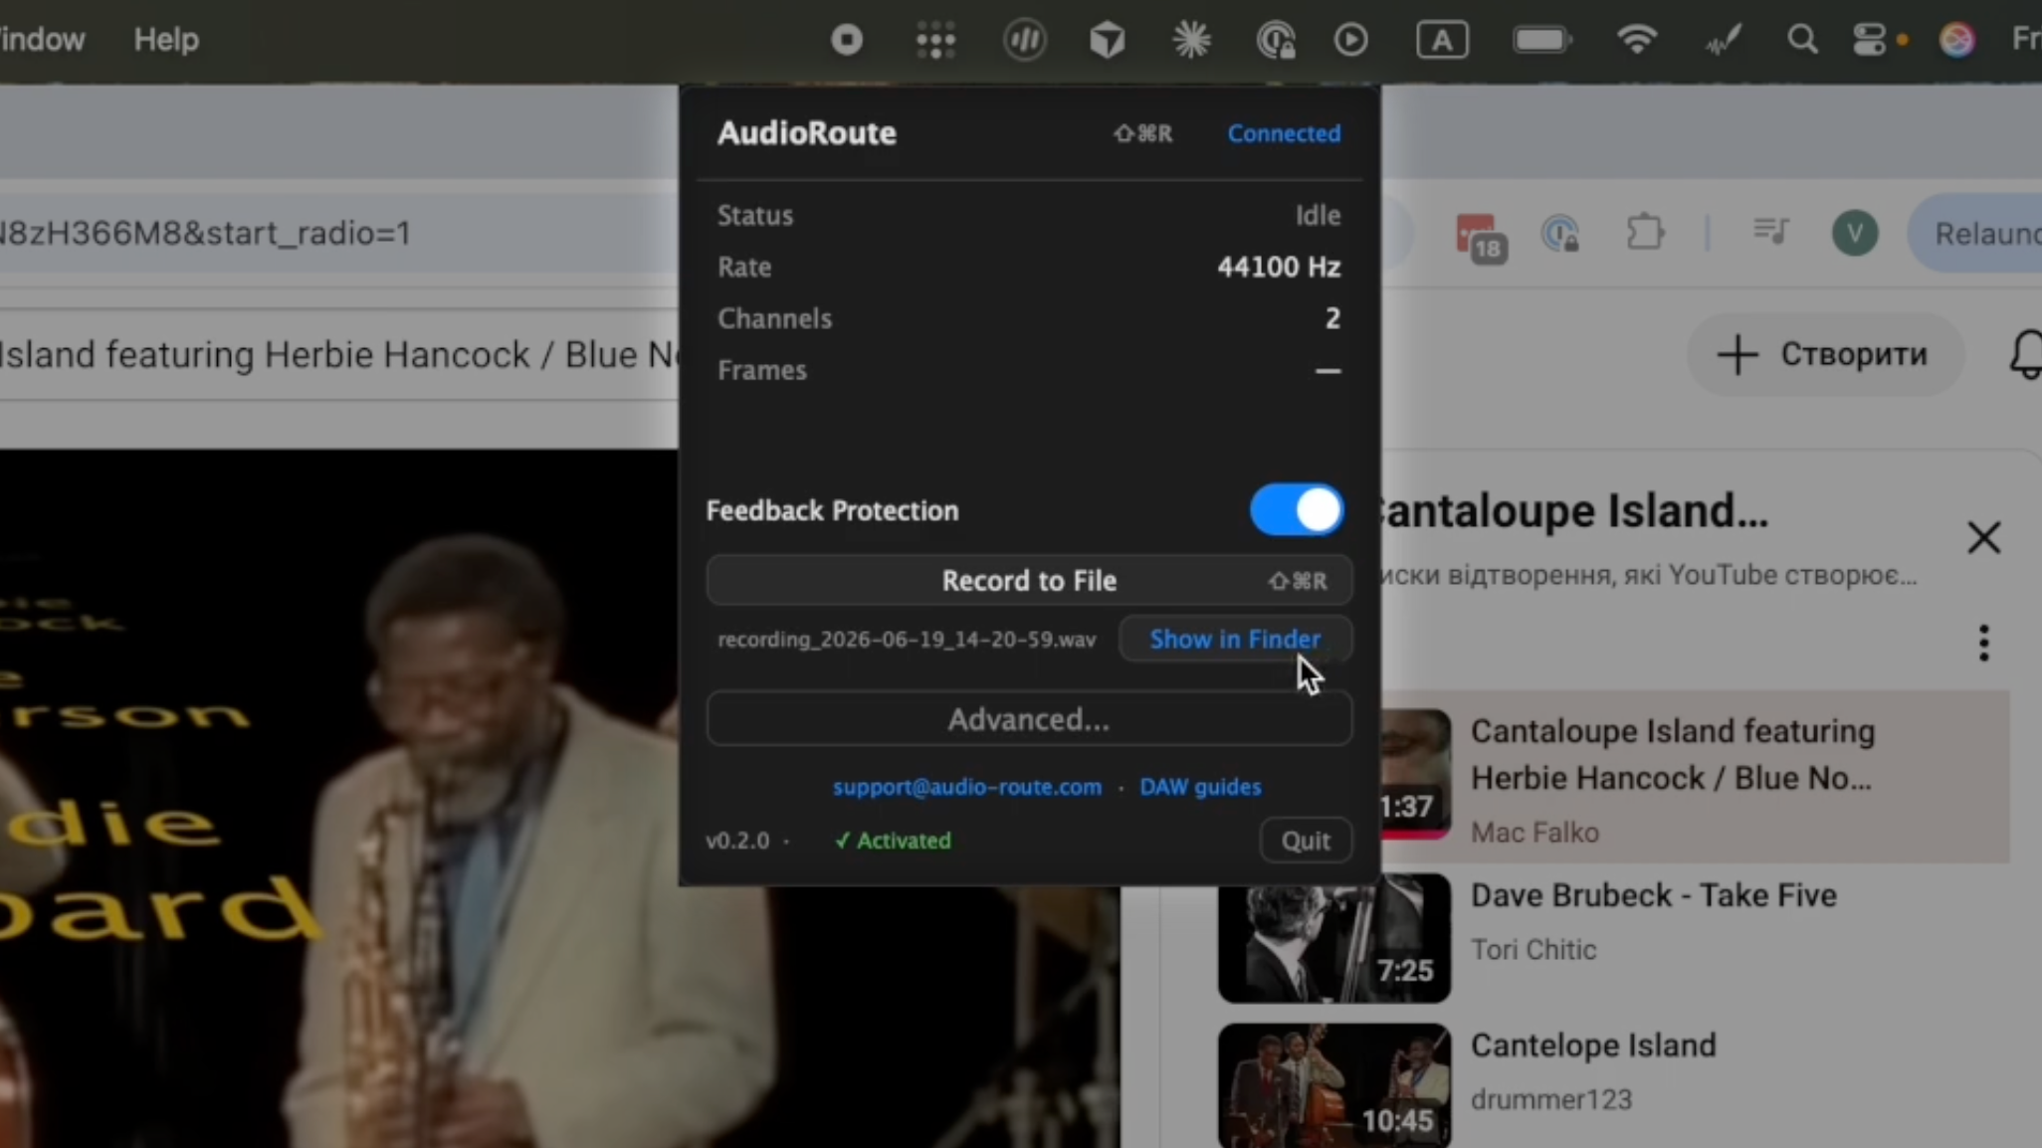Image resolution: width=2042 pixels, height=1148 pixels.
Task: Open the playlist three-dot options menu
Action: click(1983, 643)
